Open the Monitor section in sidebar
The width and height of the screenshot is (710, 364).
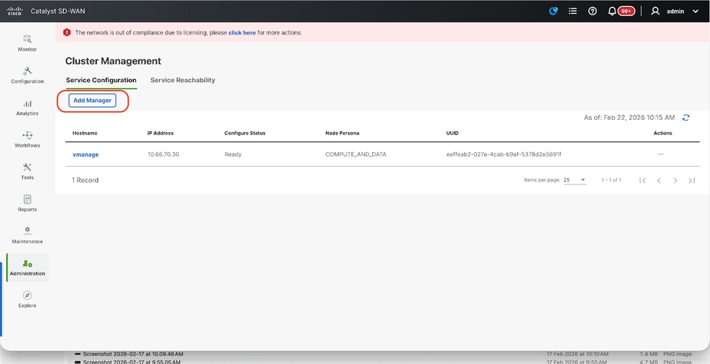point(27,44)
